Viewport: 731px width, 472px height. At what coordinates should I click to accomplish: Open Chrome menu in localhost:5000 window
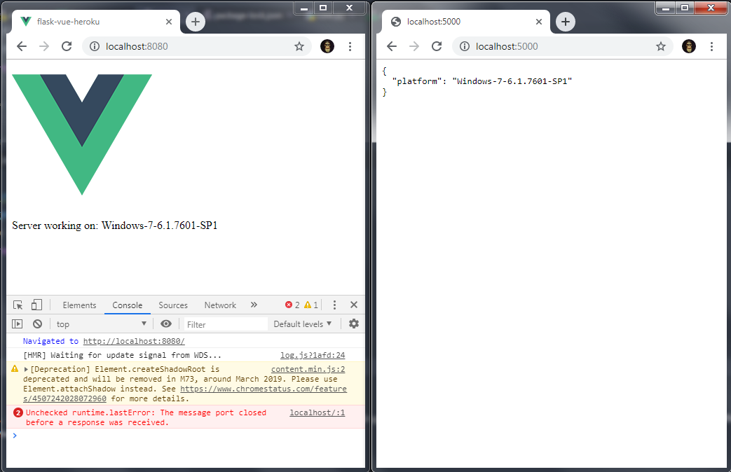coord(711,46)
